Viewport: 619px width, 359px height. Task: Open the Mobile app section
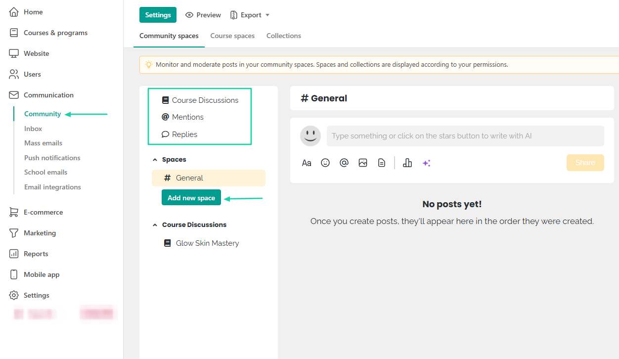tap(42, 274)
